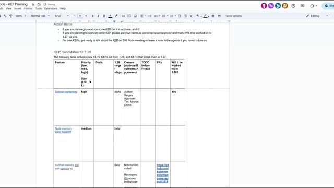This screenshot has width=334, height=188.
Task: Click the border width icon
Action: (213, 16)
